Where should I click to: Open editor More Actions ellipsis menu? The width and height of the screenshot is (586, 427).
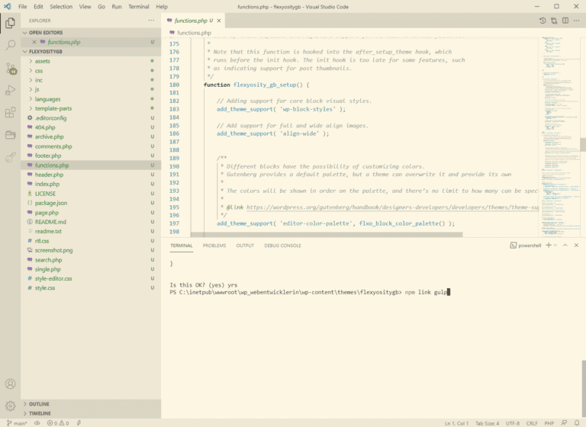pos(577,21)
